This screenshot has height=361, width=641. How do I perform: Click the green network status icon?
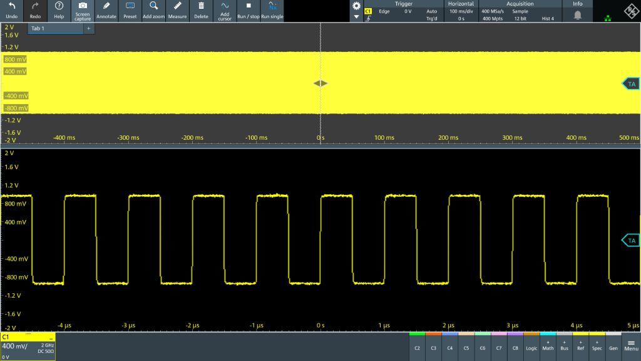click(x=608, y=18)
